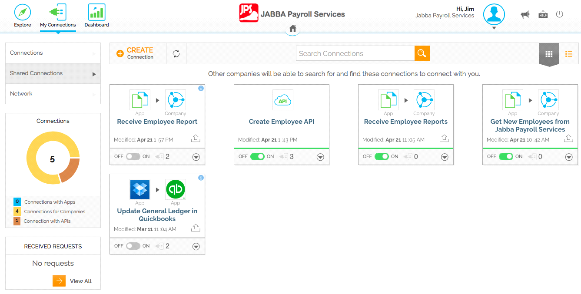Click the home icon below the logo
Image resolution: width=581 pixels, height=294 pixels.
[293, 29]
